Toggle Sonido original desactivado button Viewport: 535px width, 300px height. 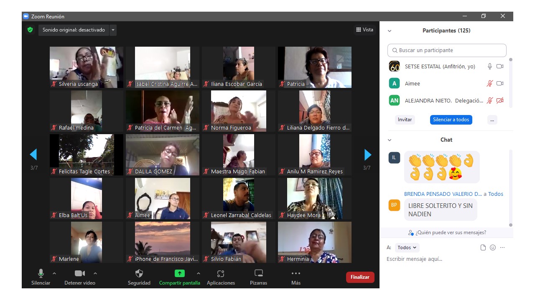pyautogui.click(x=74, y=30)
